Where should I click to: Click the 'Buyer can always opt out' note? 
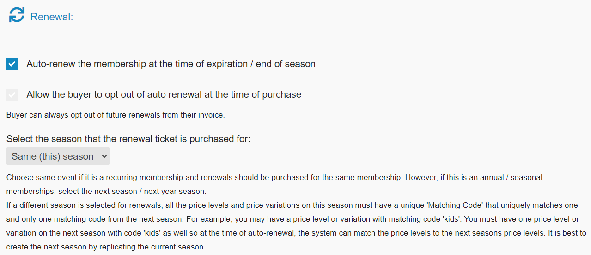(x=116, y=115)
